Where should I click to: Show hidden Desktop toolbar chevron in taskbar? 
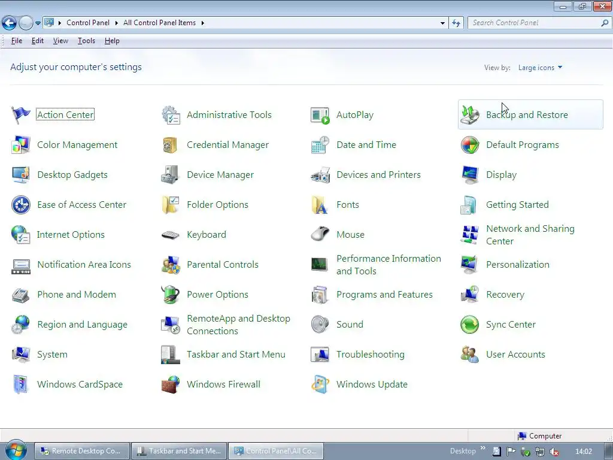click(483, 448)
